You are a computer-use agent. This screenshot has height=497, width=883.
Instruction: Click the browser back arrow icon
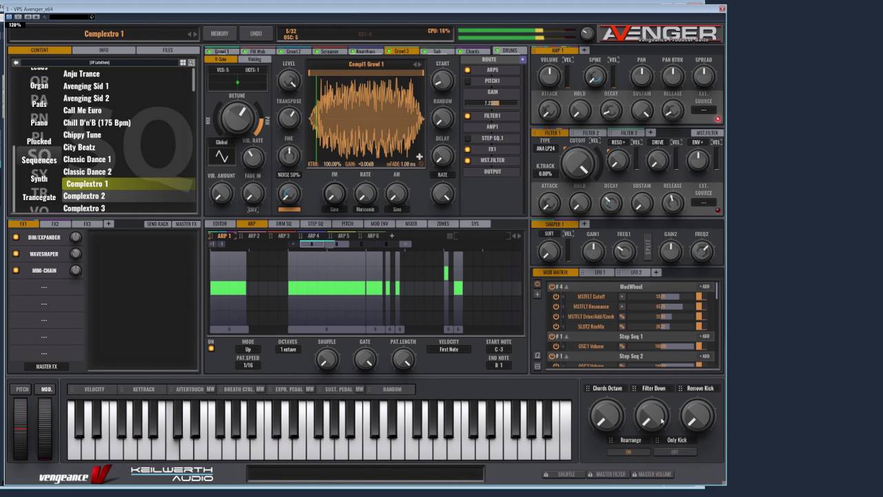pyautogui.click(x=16, y=62)
